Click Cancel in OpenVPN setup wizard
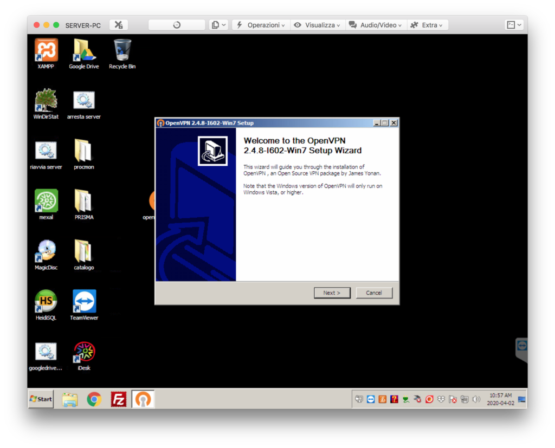The height and width of the screenshot is (448, 555). tap(374, 293)
